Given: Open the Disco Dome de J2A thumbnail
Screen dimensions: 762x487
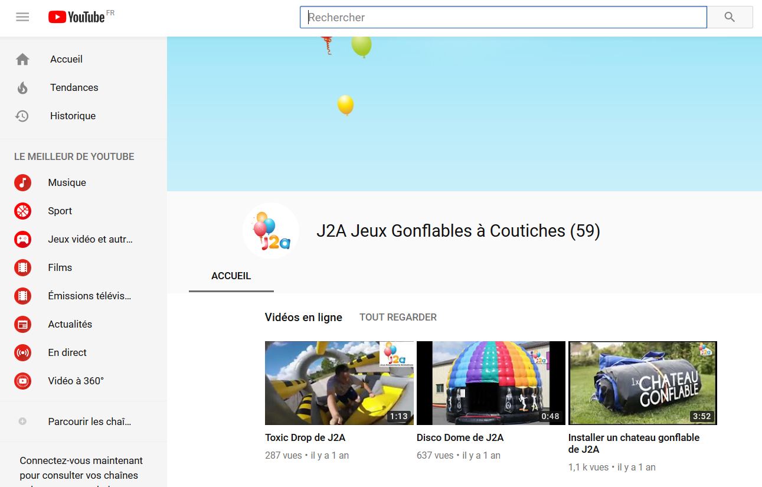Looking at the screenshot, I should (491, 383).
